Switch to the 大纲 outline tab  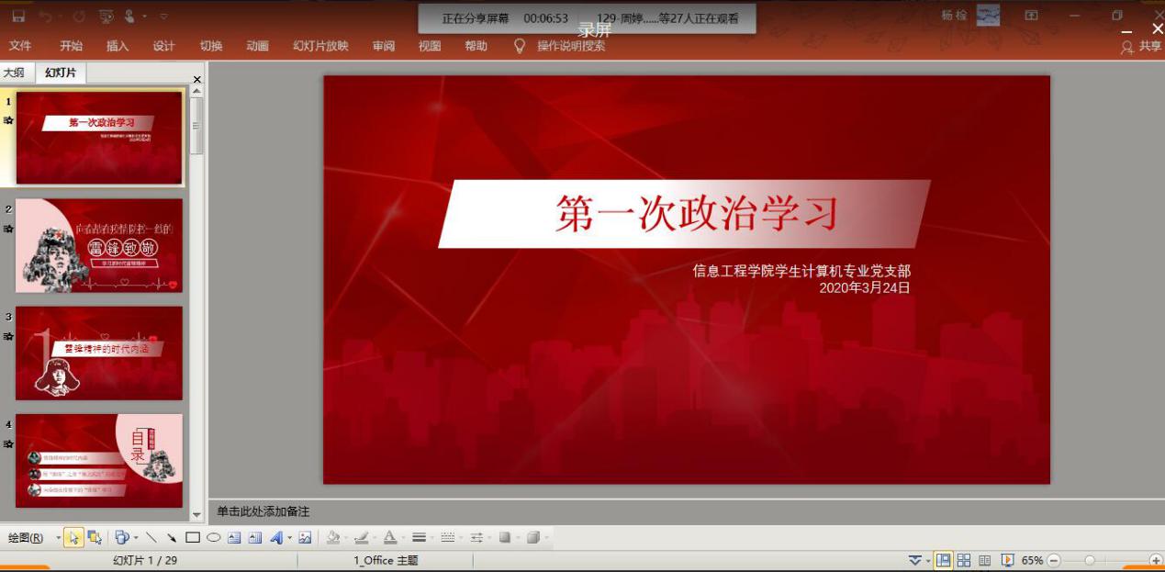[x=15, y=73]
